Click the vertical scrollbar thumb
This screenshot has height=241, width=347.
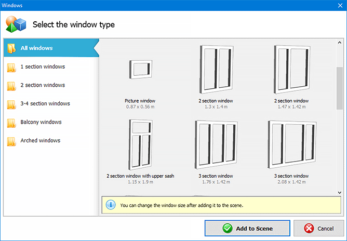[340, 88]
